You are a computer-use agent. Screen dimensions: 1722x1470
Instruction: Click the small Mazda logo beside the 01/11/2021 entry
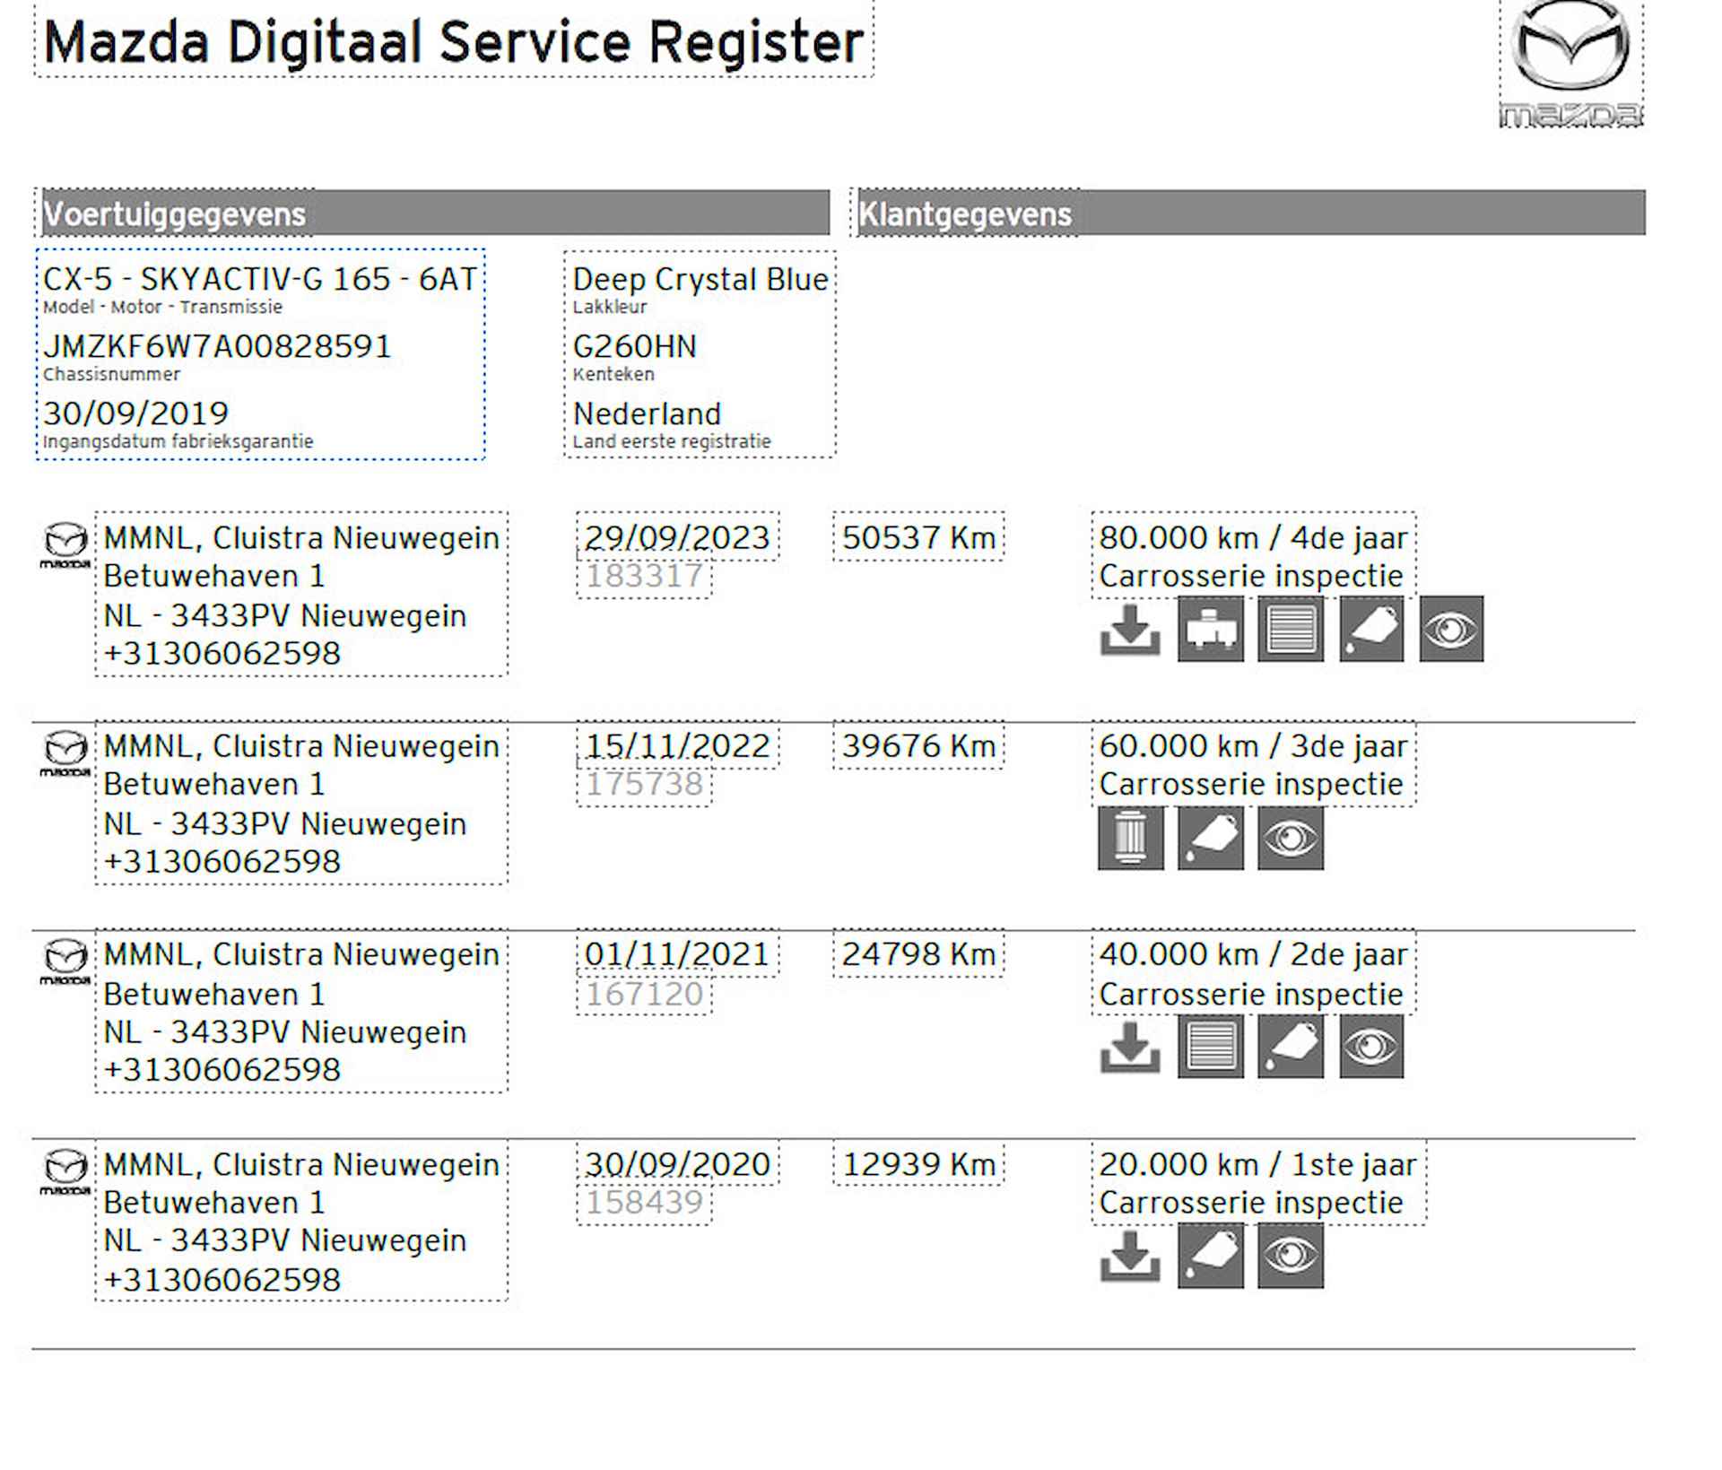[65, 961]
